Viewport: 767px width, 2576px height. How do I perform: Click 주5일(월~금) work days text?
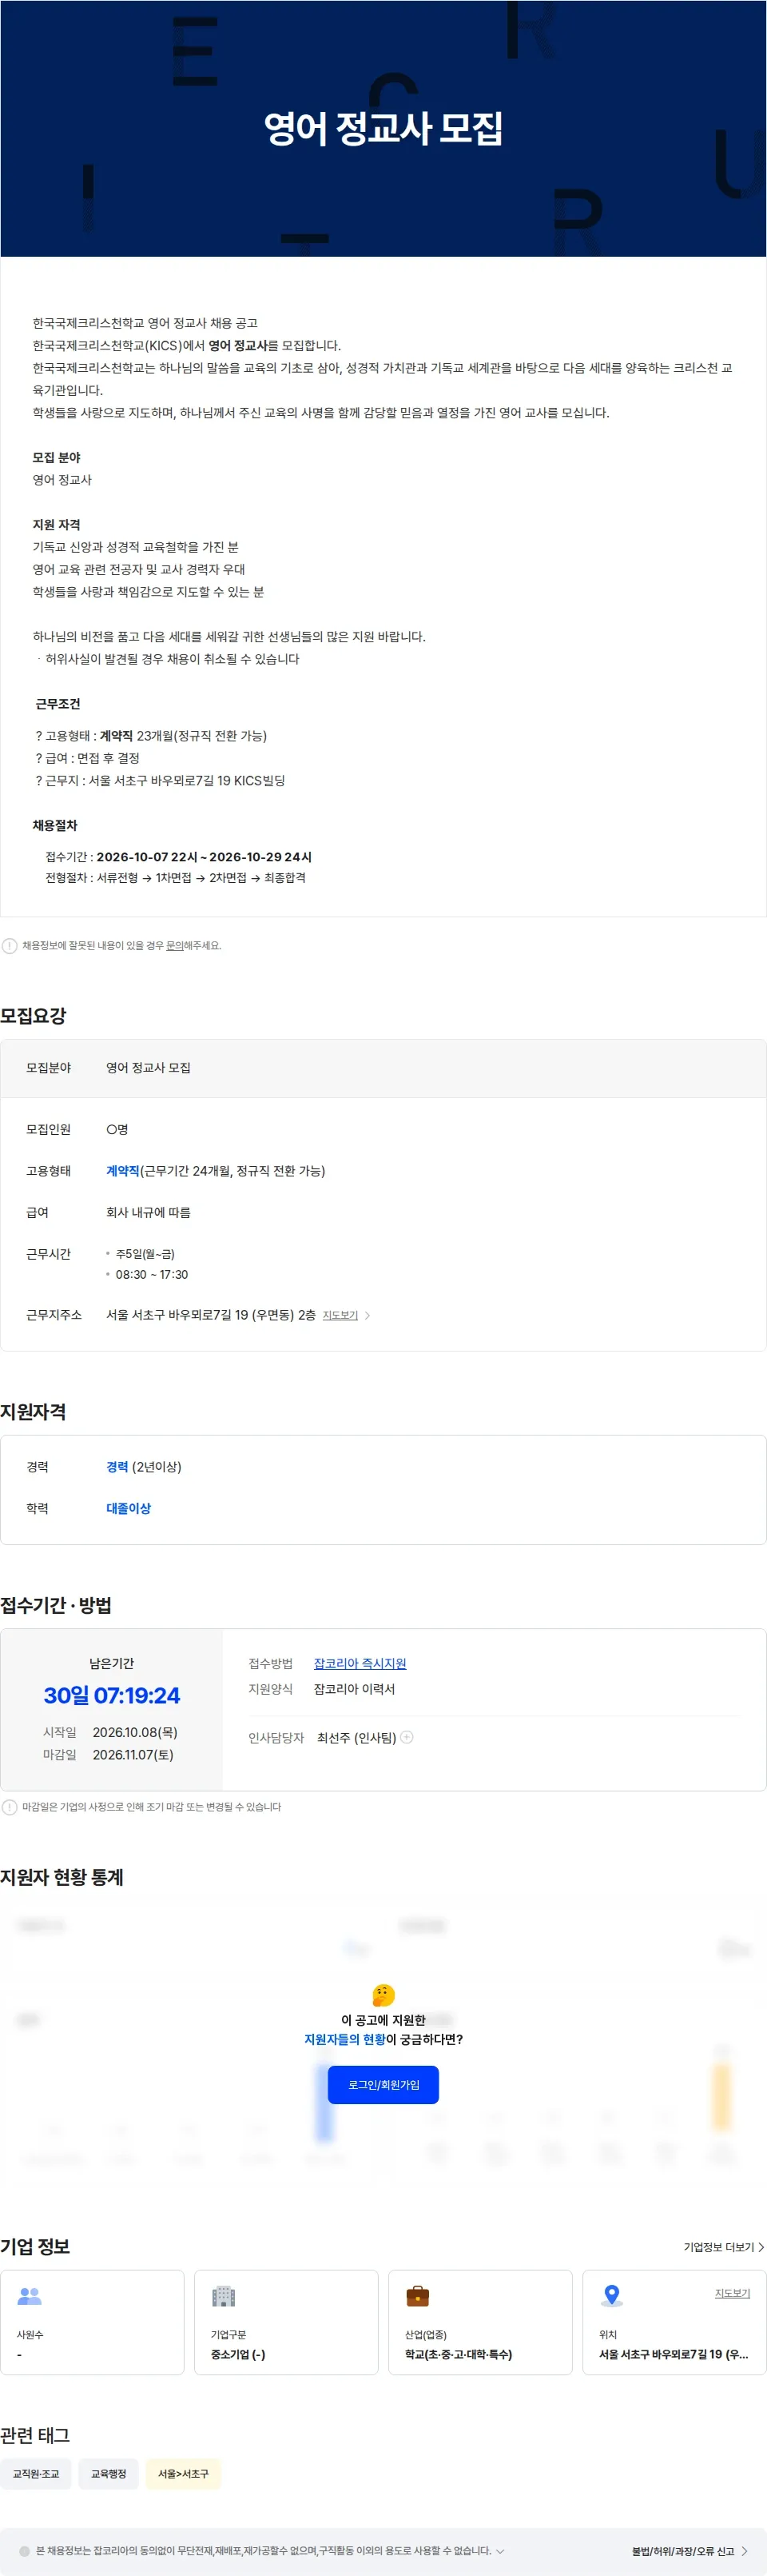pos(145,1253)
